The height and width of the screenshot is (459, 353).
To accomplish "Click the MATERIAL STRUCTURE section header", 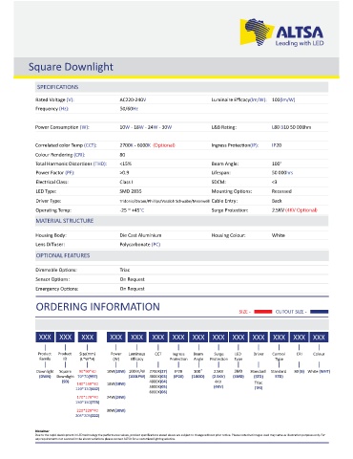I will [65, 221].
